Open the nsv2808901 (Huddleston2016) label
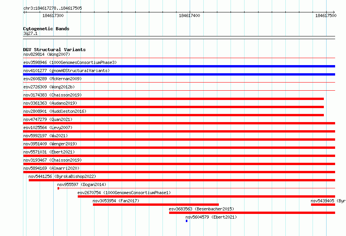 [x=55, y=111]
